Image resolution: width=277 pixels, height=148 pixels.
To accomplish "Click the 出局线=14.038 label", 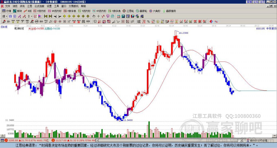I will (x=52, y=29).
